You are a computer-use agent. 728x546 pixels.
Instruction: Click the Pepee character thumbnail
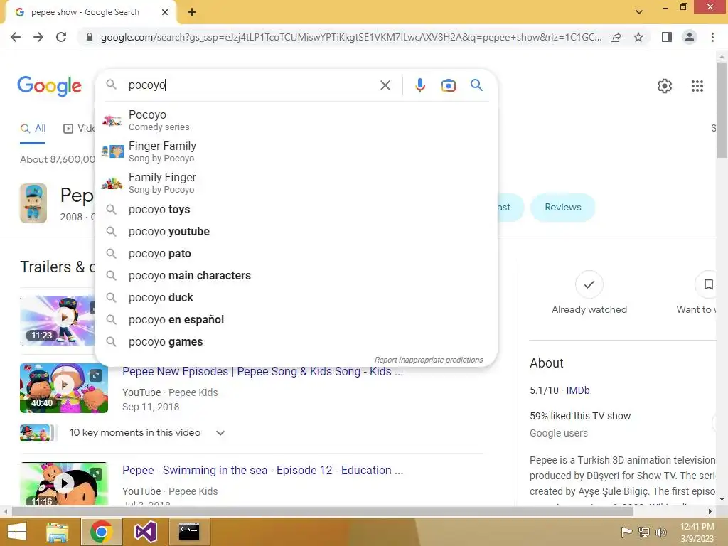tap(33, 203)
